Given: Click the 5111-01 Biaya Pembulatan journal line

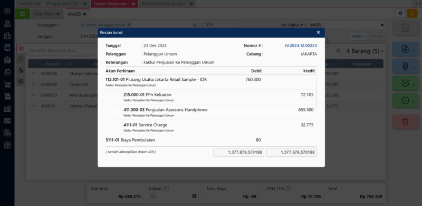Looking at the screenshot, I should 210,140.
